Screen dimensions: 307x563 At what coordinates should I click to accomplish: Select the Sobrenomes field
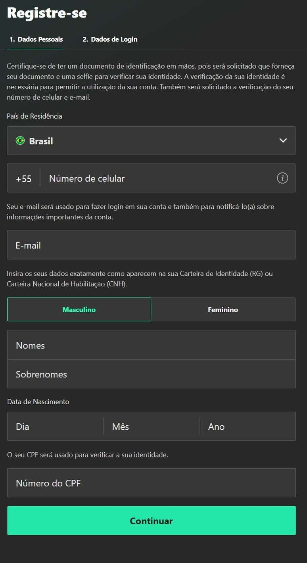[x=151, y=374]
